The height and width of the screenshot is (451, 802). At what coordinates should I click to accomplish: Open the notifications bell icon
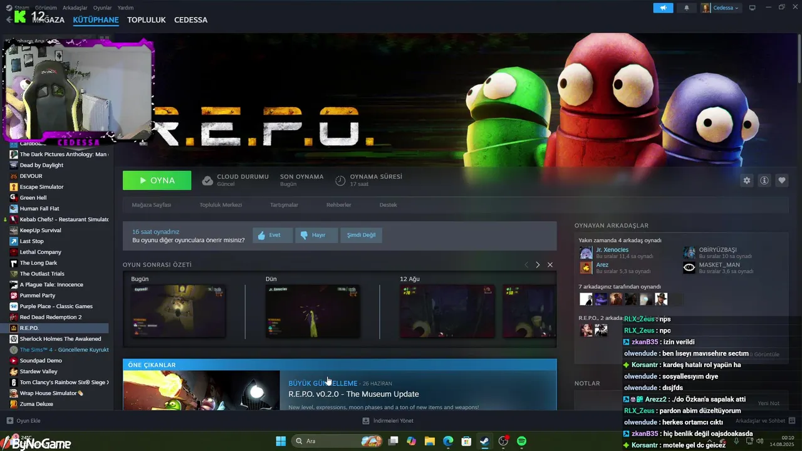tap(686, 8)
